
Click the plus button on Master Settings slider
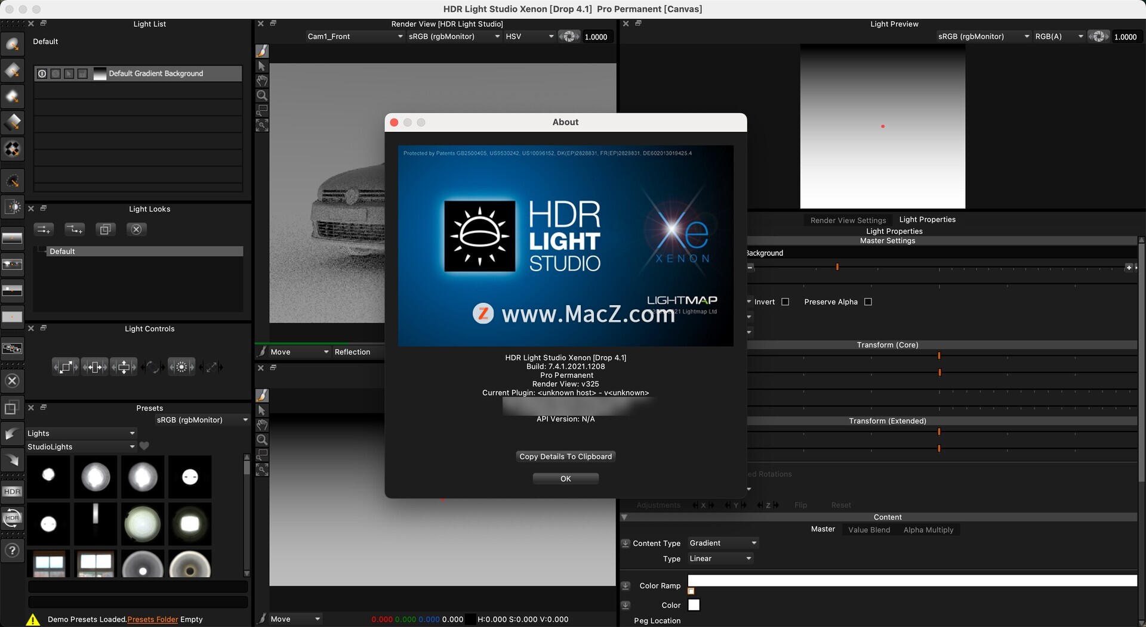tap(1129, 268)
